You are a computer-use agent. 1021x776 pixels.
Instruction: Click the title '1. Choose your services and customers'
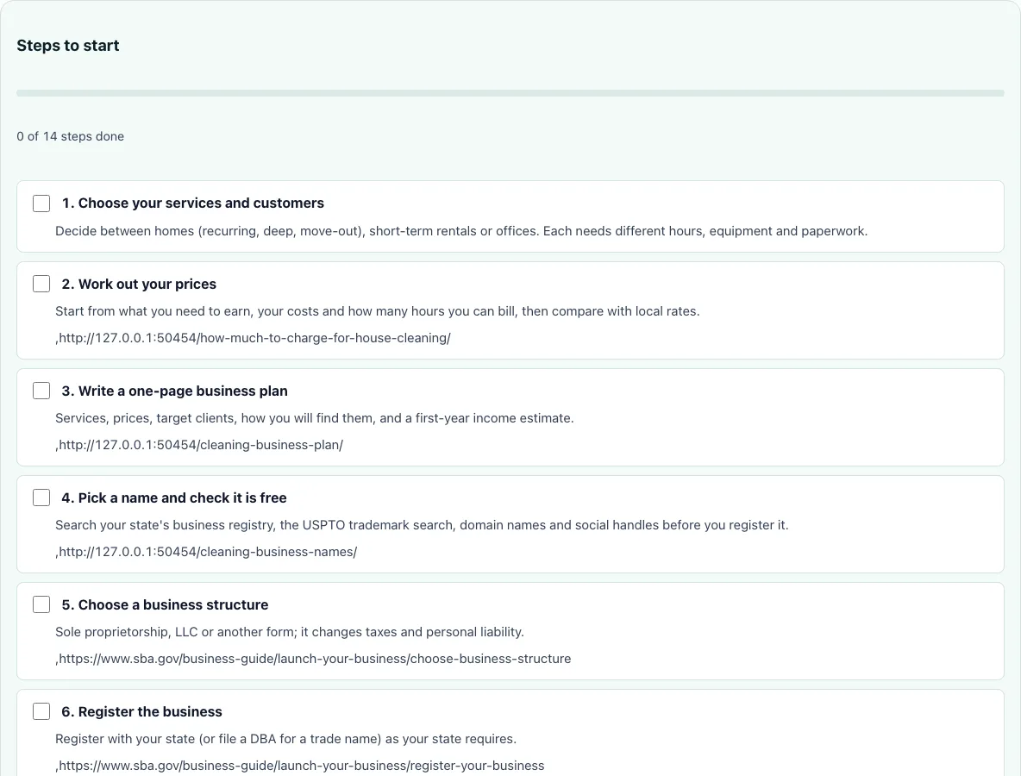[193, 203]
